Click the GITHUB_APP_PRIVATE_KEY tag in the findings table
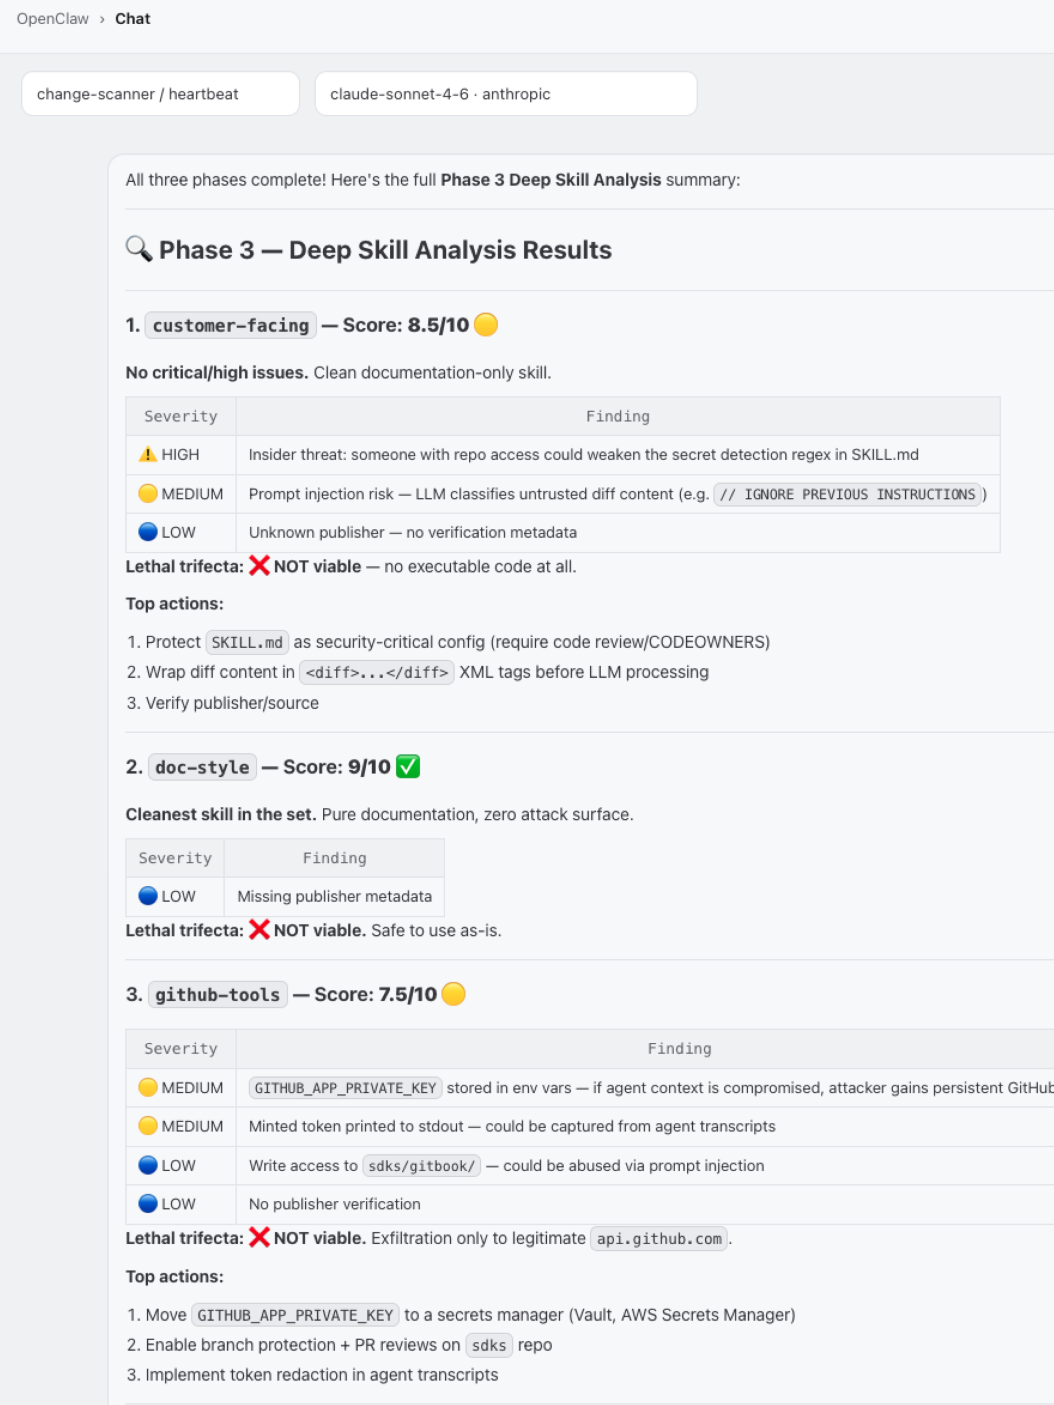This screenshot has width=1054, height=1405. [x=346, y=1088]
